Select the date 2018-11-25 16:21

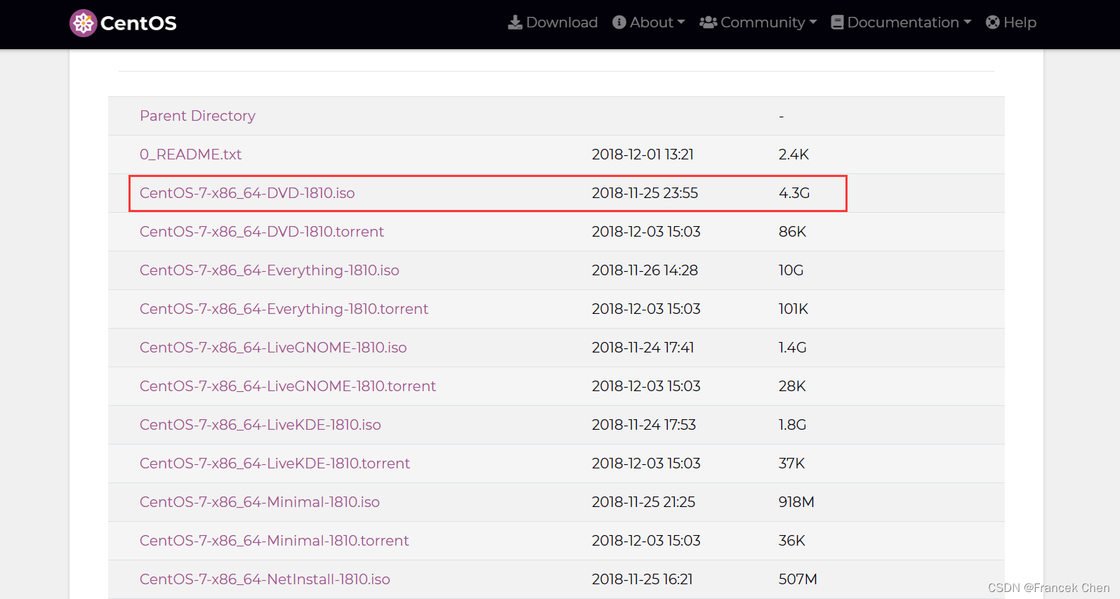click(642, 579)
